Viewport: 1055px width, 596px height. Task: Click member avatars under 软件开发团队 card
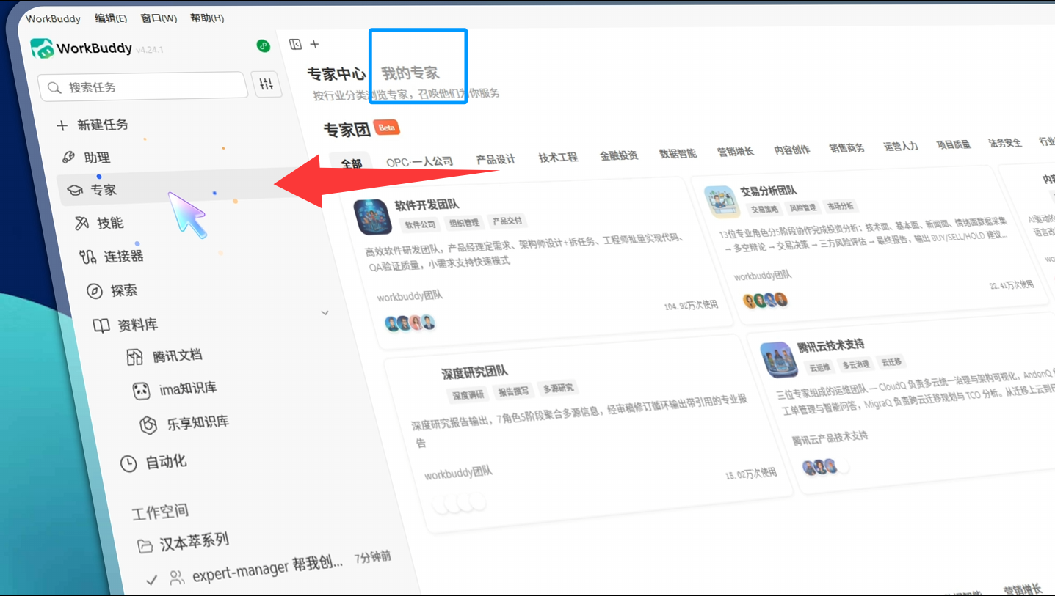click(x=410, y=323)
